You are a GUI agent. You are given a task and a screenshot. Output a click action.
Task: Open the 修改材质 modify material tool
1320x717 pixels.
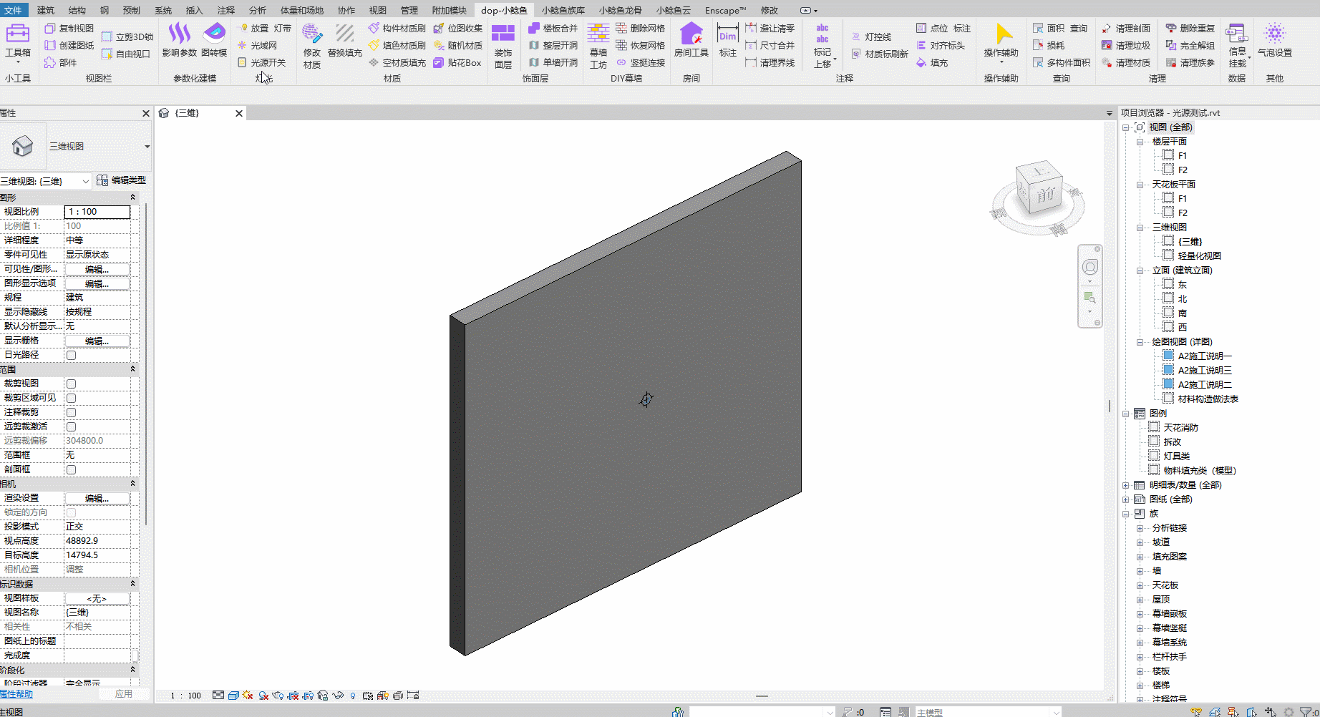tap(312, 47)
